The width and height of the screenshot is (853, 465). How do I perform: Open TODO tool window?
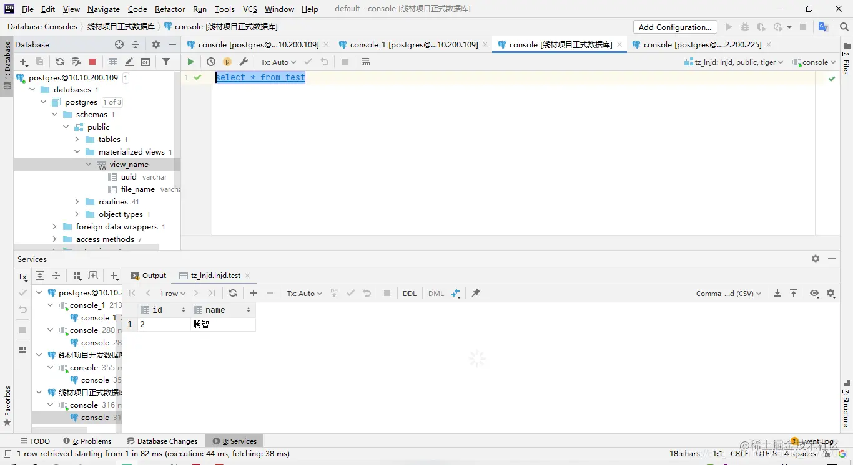pos(36,441)
